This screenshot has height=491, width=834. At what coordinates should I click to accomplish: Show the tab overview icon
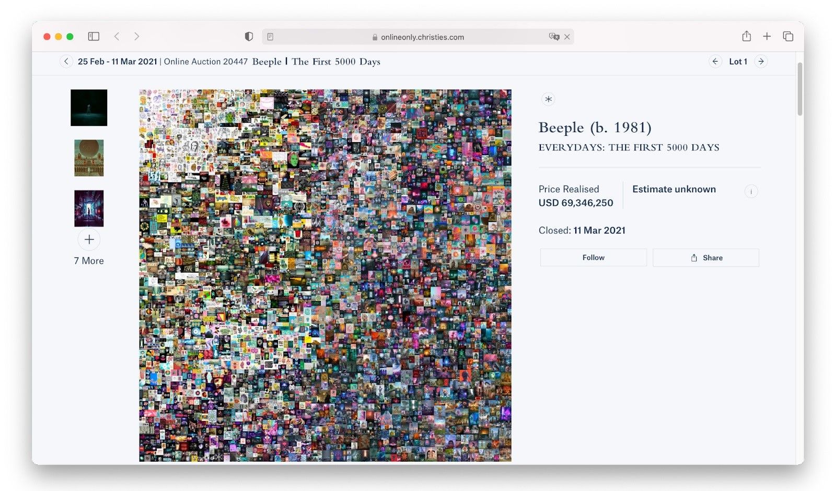click(x=788, y=37)
